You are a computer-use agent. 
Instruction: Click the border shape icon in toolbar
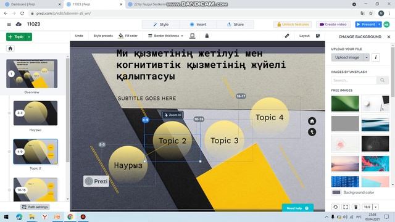pos(192,36)
